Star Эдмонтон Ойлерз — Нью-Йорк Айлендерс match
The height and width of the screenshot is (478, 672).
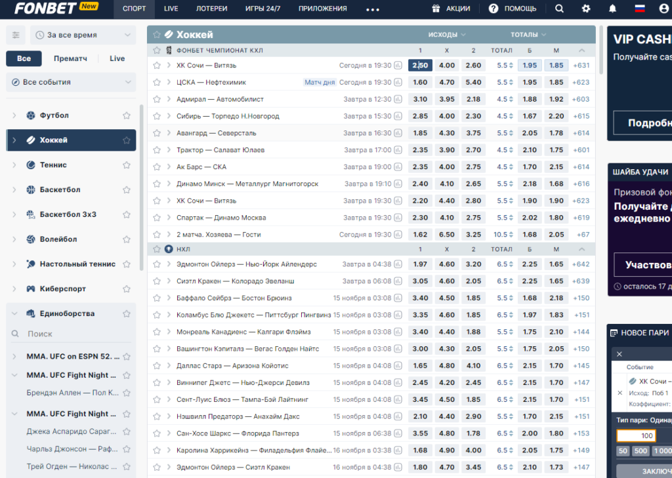pyautogui.click(x=157, y=264)
